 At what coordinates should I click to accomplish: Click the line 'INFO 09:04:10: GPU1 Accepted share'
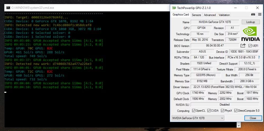coord(54,87)
